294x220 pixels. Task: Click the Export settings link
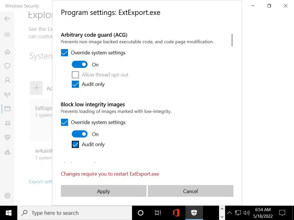point(40,182)
